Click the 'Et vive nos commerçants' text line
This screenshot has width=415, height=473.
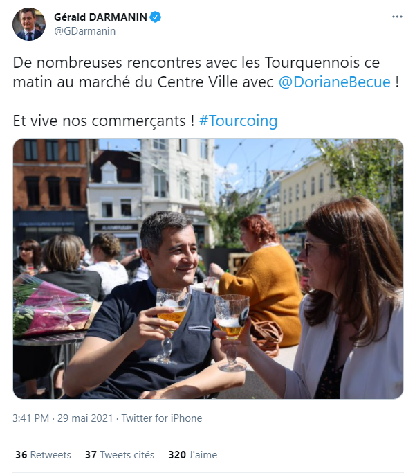(x=103, y=121)
